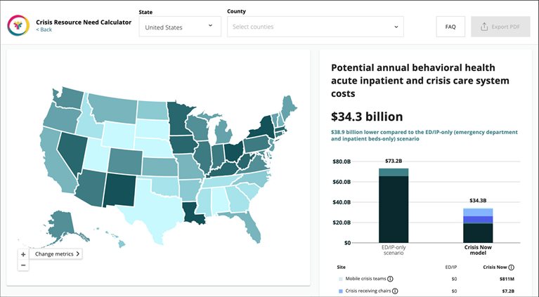Select Louisiana on the map
539x297 pixels.
click(190, 213)
